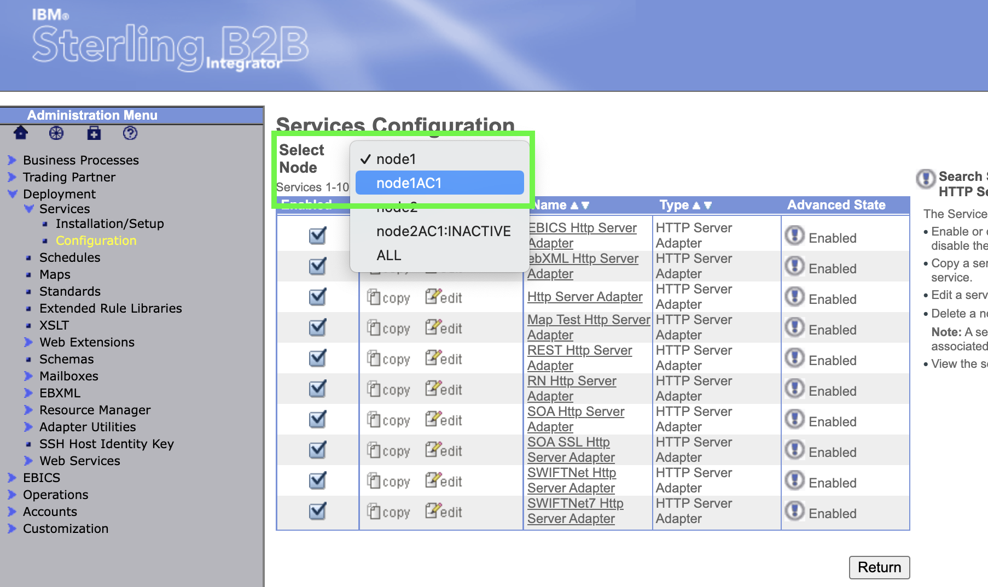Viewport: 988px width, 587px height.
Task: Edit the RN Http Server Adapter
Action: pyautogui.click(x=444, y=389)
